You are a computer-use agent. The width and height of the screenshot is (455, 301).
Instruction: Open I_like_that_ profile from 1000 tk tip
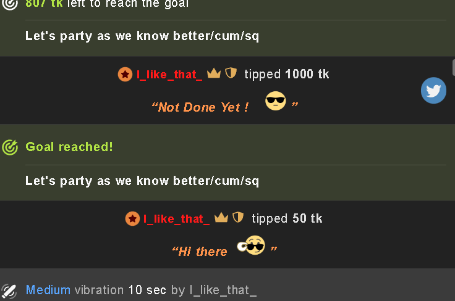[x=169, y=75]
